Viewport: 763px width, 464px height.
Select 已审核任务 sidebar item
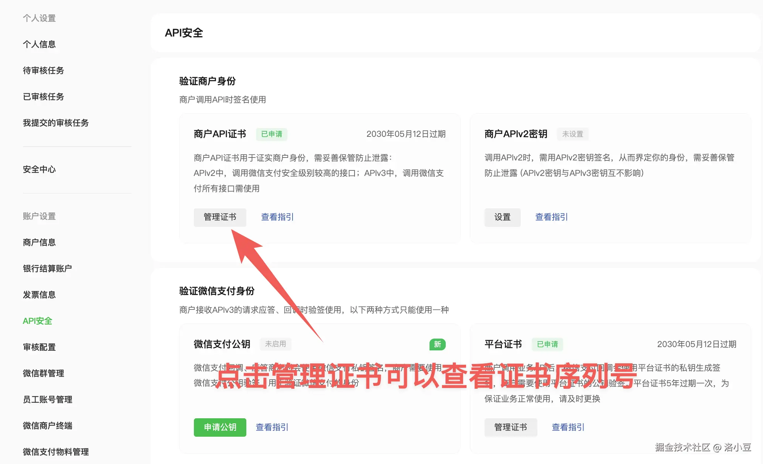tap(43, 97)
